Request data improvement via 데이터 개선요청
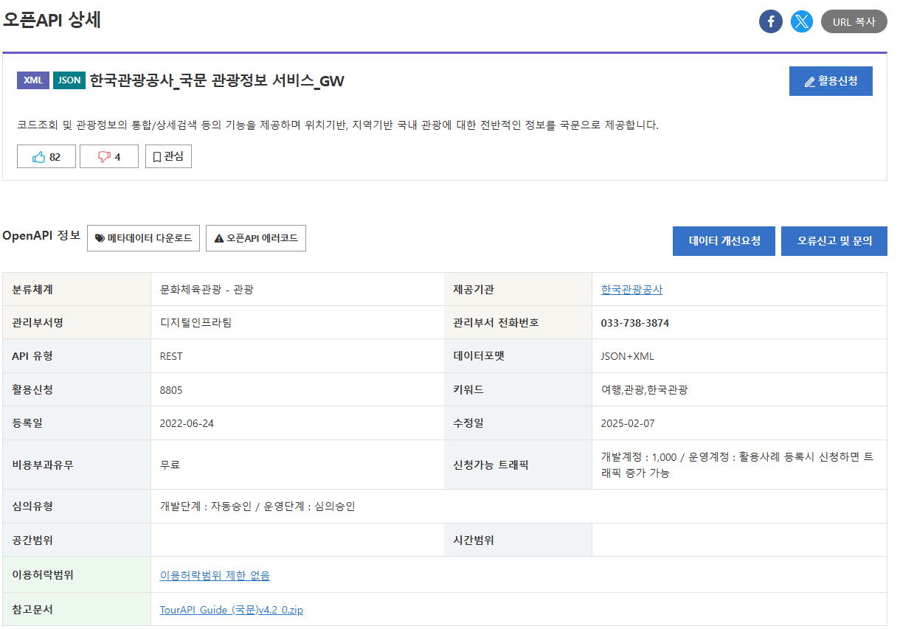Viewport: 900px width, 629px height. coord(724,241)
